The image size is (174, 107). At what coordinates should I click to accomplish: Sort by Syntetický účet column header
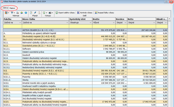81,19
